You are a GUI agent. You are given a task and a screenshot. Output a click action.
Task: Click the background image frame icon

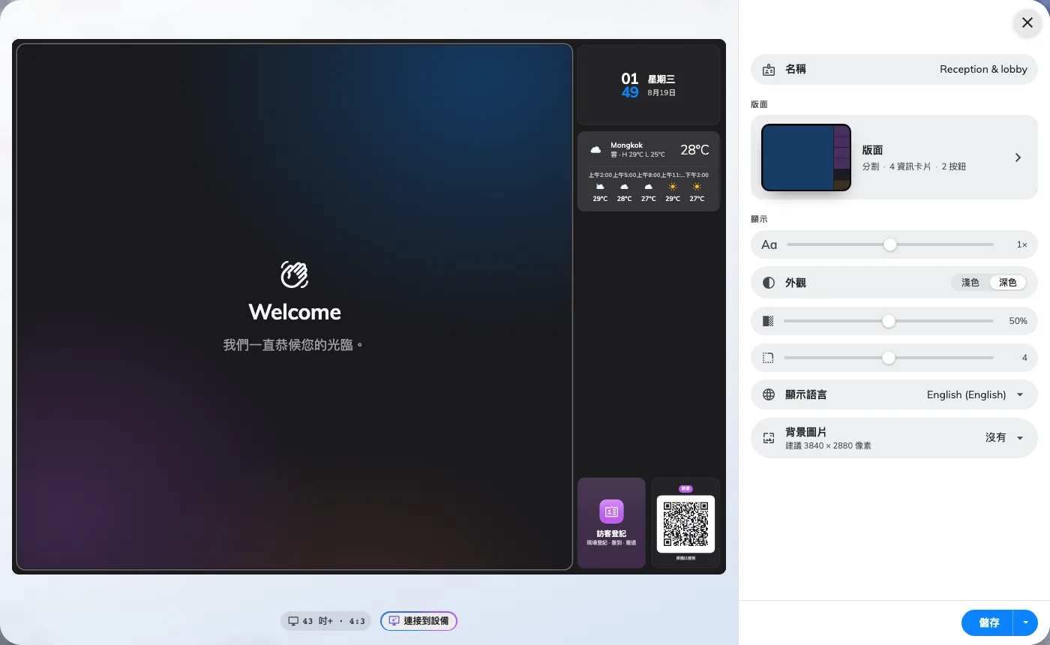[x=768, y=438]
